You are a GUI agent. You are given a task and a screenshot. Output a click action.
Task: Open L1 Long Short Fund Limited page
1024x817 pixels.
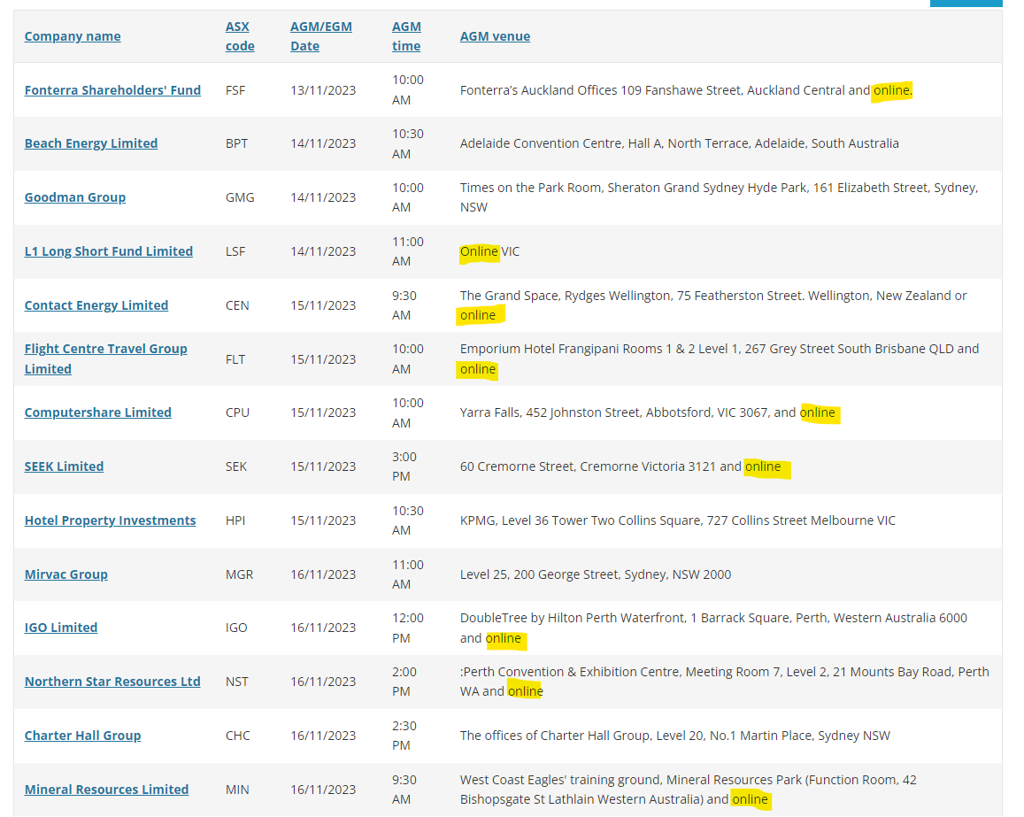point(108,251)
